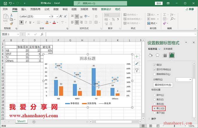
Task: Click the AutoSum sigma icon
Action: click(x=165, y=15)
